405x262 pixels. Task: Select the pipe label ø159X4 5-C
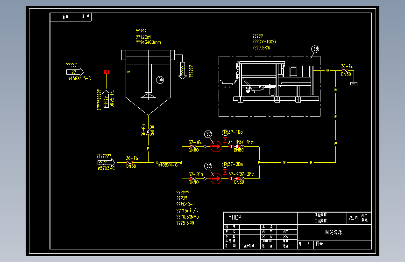click(x=79, y=78)
